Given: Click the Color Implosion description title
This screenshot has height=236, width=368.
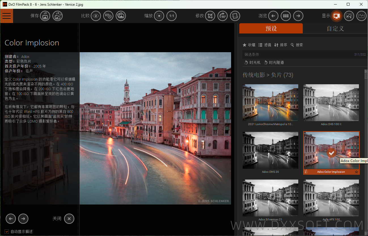Looking at the screenshot, I should coord(32,43).
